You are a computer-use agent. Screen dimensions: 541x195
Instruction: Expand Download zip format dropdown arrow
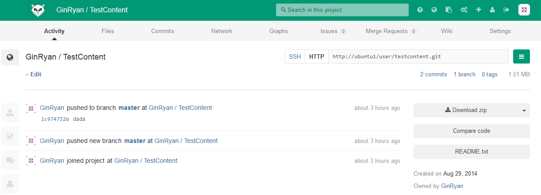tap(524, 110)
